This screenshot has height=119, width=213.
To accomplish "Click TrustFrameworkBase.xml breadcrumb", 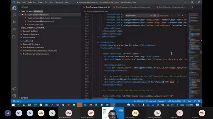I will click(97, 11).
